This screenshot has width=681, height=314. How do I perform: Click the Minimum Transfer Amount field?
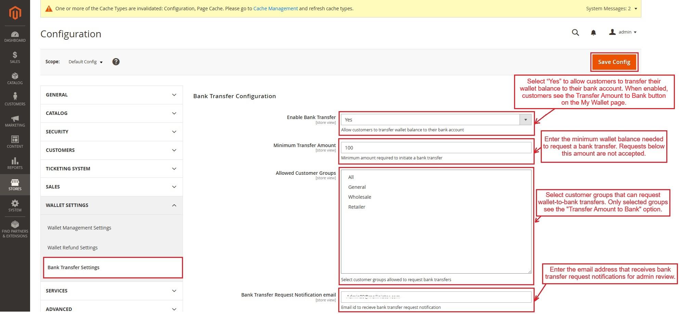[436, 148]
